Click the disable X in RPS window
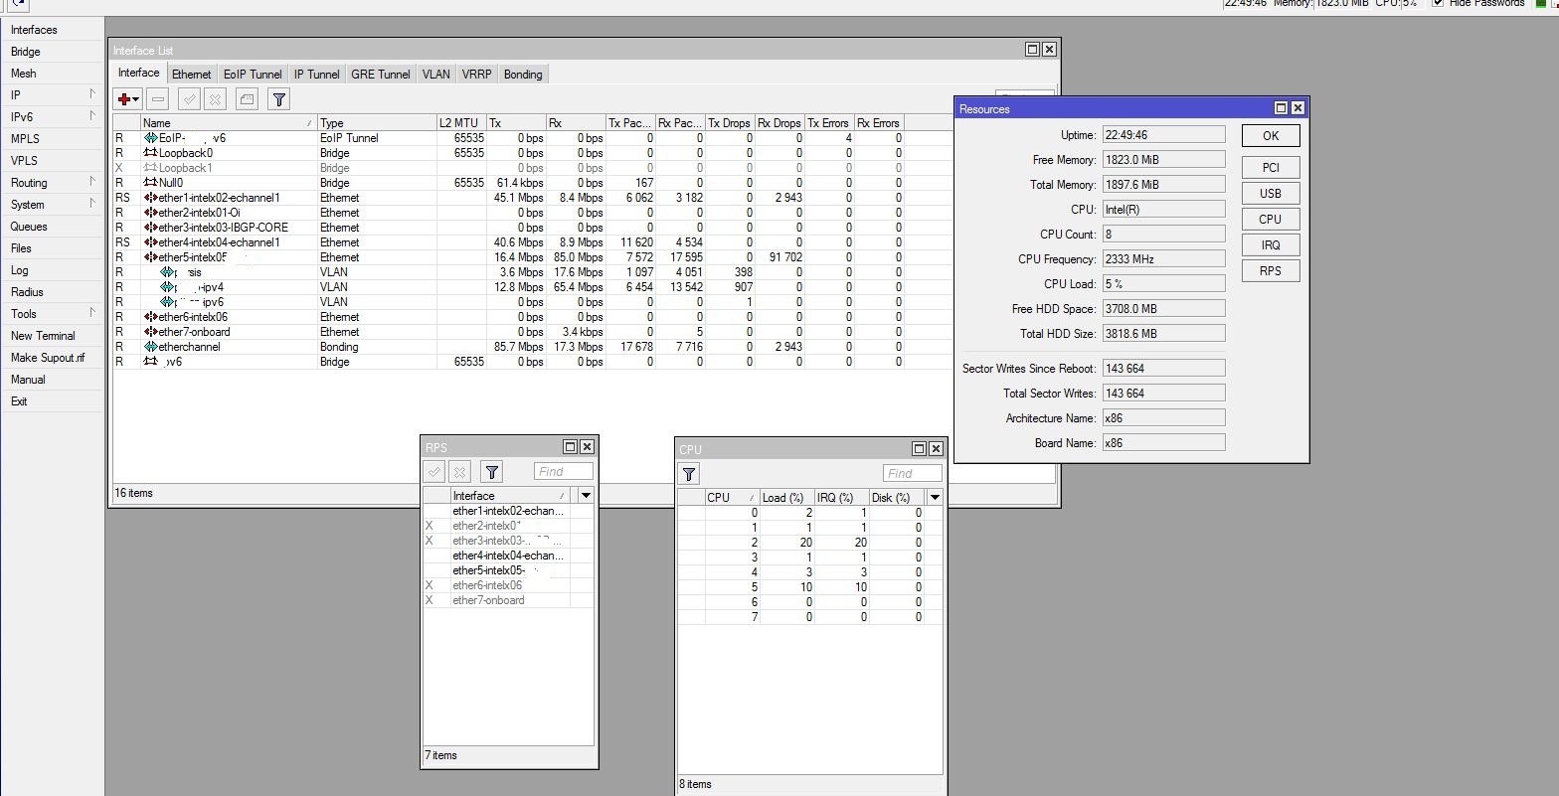The width and height of the screenshot is (1559, 796). tap(459, 471)
